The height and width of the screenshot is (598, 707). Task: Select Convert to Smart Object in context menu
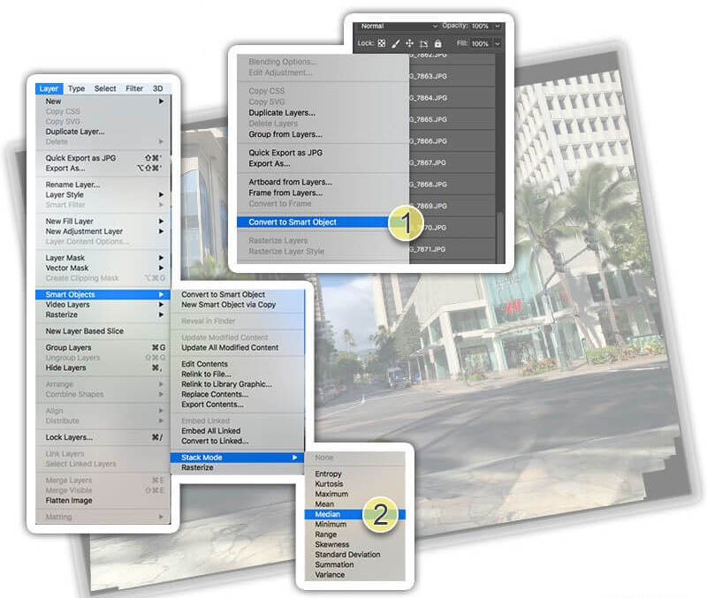click(293, 222)
